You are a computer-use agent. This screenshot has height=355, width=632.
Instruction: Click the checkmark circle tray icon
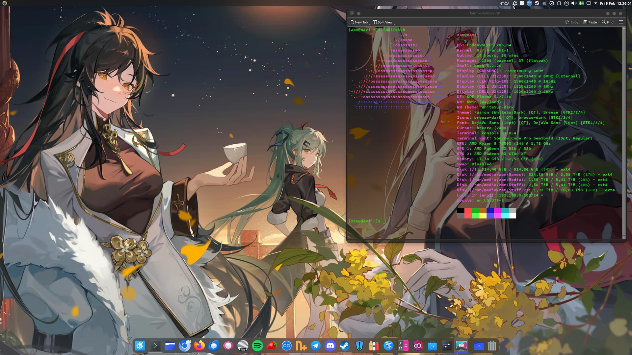[552, 3]
